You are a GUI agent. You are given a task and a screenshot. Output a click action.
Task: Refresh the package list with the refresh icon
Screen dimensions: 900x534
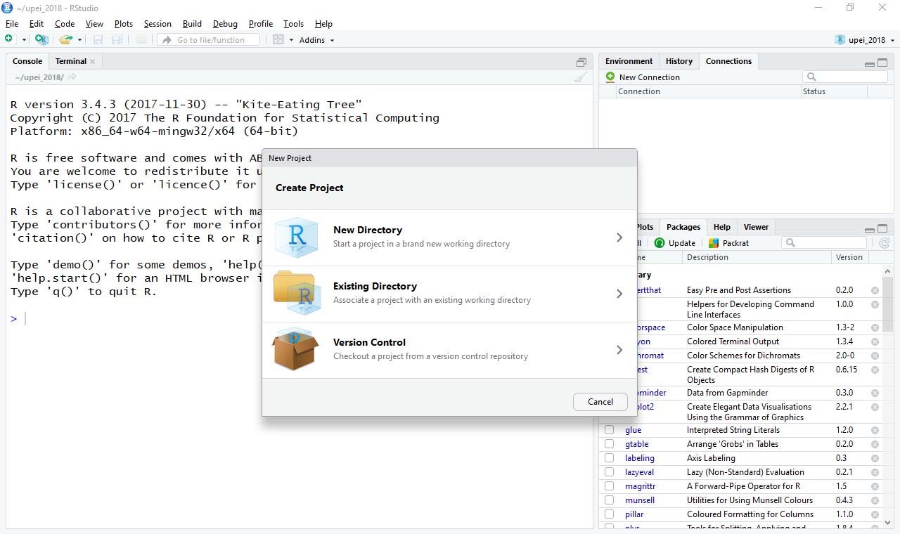coord(884,242)
